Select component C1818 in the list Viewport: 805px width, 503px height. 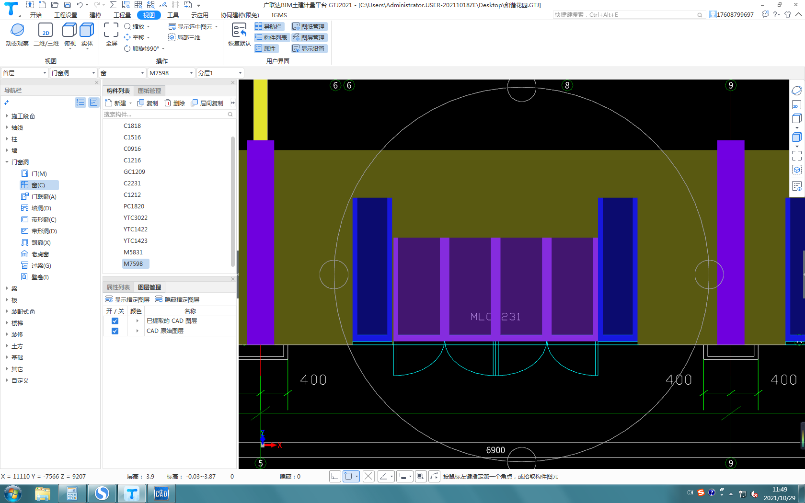click(132, 126)
